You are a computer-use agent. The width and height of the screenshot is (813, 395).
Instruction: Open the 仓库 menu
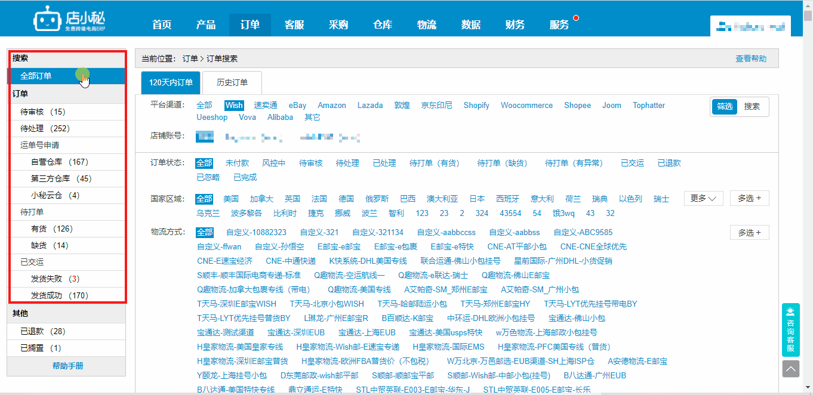pos(383,24)
